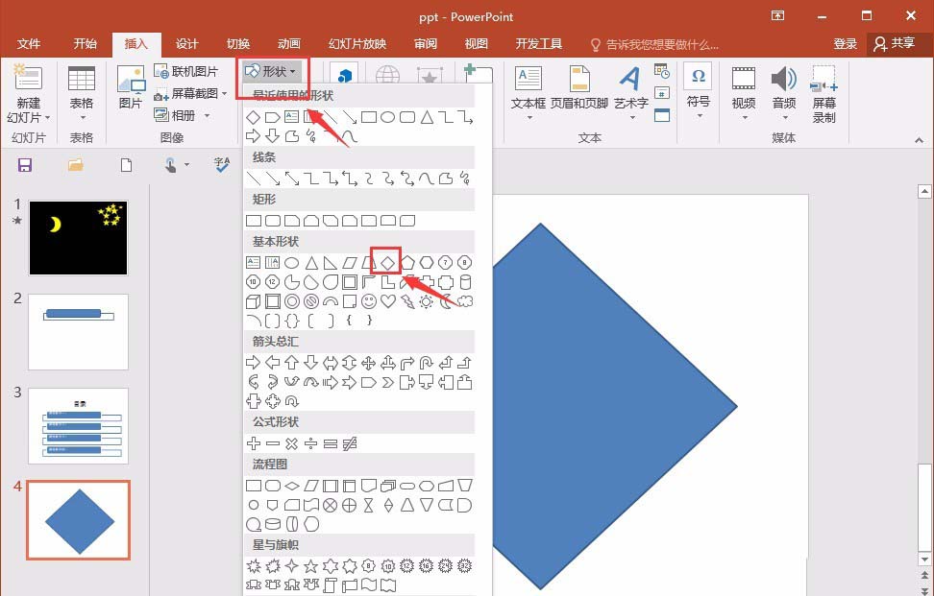
Task: Select the Not Equal equation shape
Action: (350, 443)
